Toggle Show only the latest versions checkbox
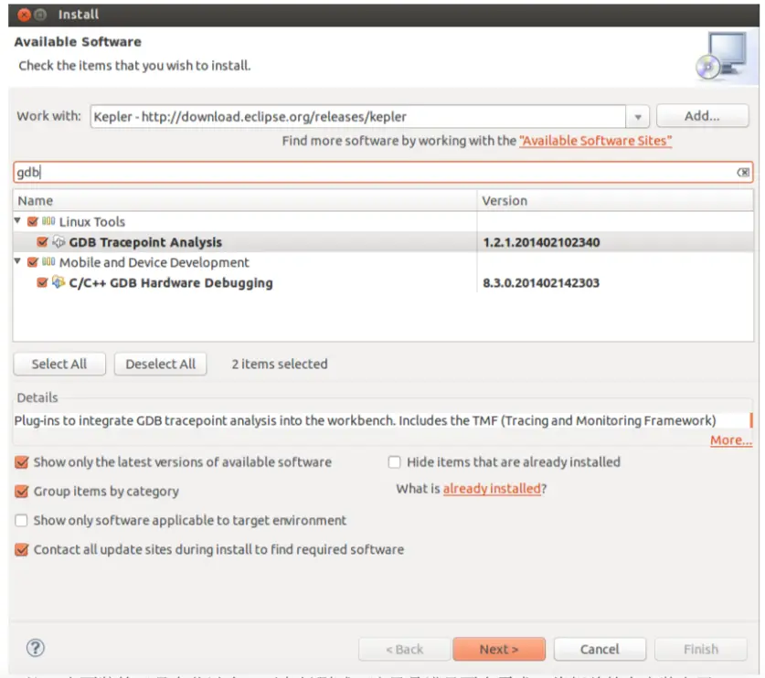 coord(21,462)
